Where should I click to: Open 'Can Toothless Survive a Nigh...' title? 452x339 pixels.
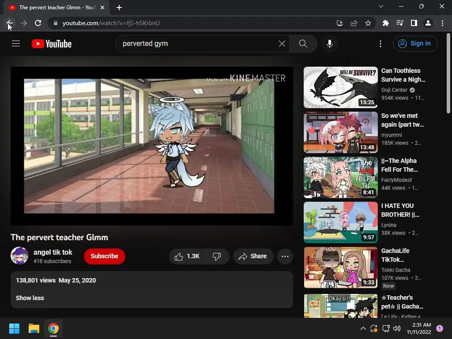[403, 75]
